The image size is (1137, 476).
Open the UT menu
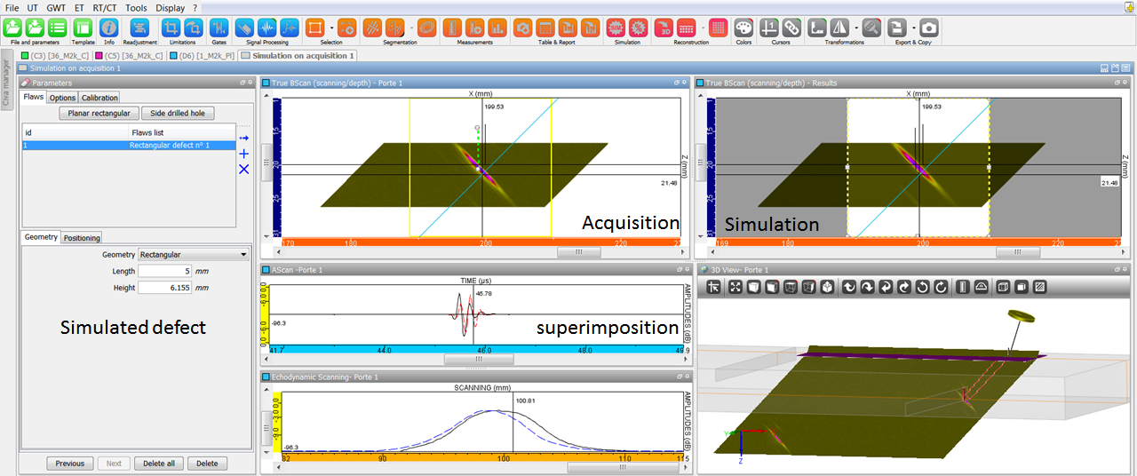(x=33, y=7)
